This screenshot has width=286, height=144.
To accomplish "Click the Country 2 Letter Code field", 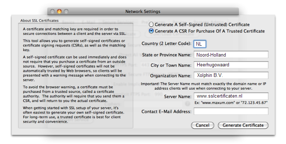I will click(200, 44).
